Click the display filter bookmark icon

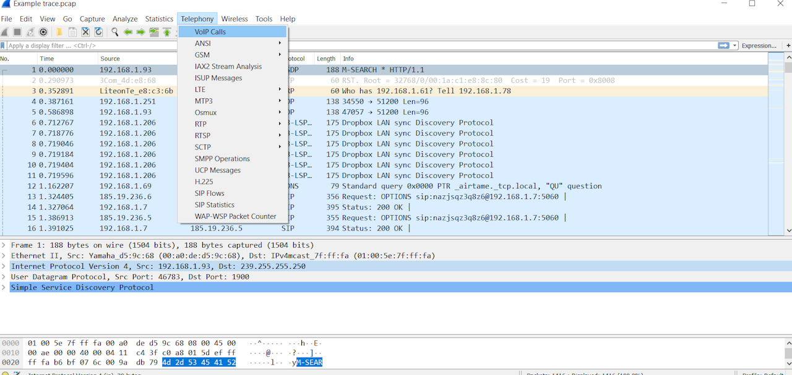coord(3,46)
